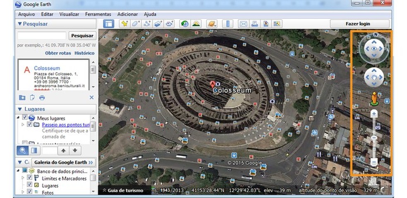This screenshot has width=407, height=198.
Task: Open the Editar menu
Action: (x=47, y=14)
